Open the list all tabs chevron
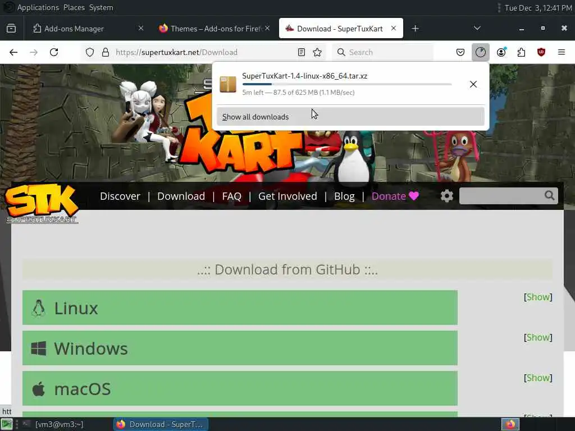575x431 pixels. click(x=477, y=28)
